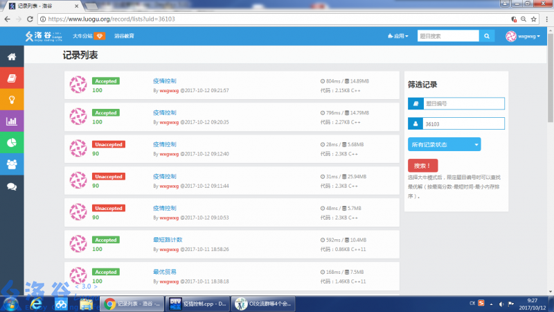The width and height of the screenshot is (554, 312).
Task: Open the chat bubbles sidebar icon
Action: (12, 186)
